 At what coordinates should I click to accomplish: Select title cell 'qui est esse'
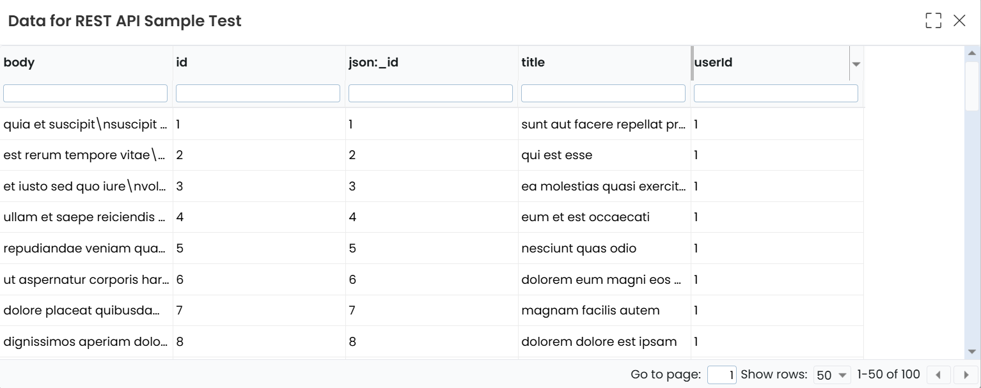(x=604, y=155)
